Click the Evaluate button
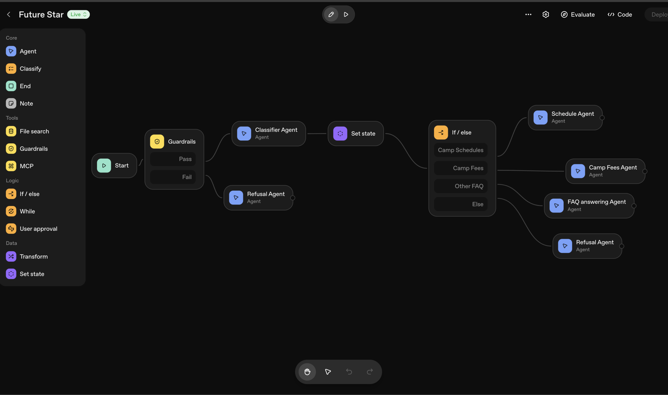The height and width of the screenshot is (395, 668). [578, 15]
